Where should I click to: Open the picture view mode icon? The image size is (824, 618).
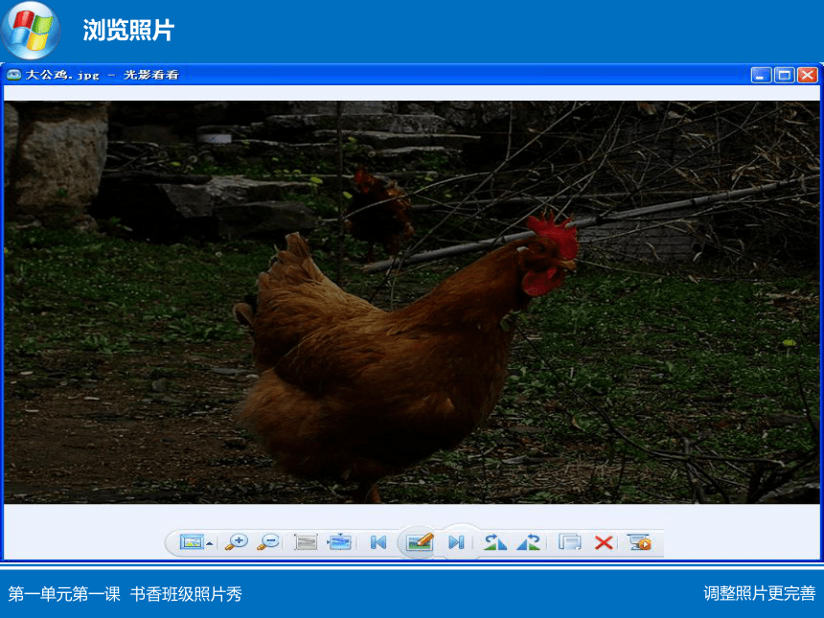[192, 542]
